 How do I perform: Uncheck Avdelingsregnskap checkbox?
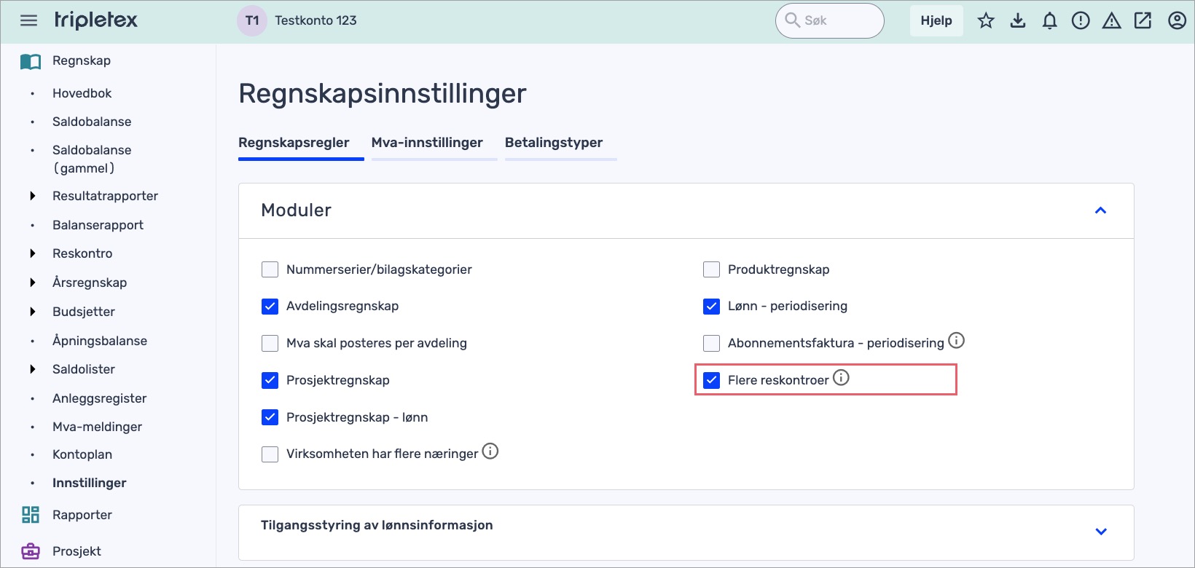pyautogui.click(x=270, y=307)
